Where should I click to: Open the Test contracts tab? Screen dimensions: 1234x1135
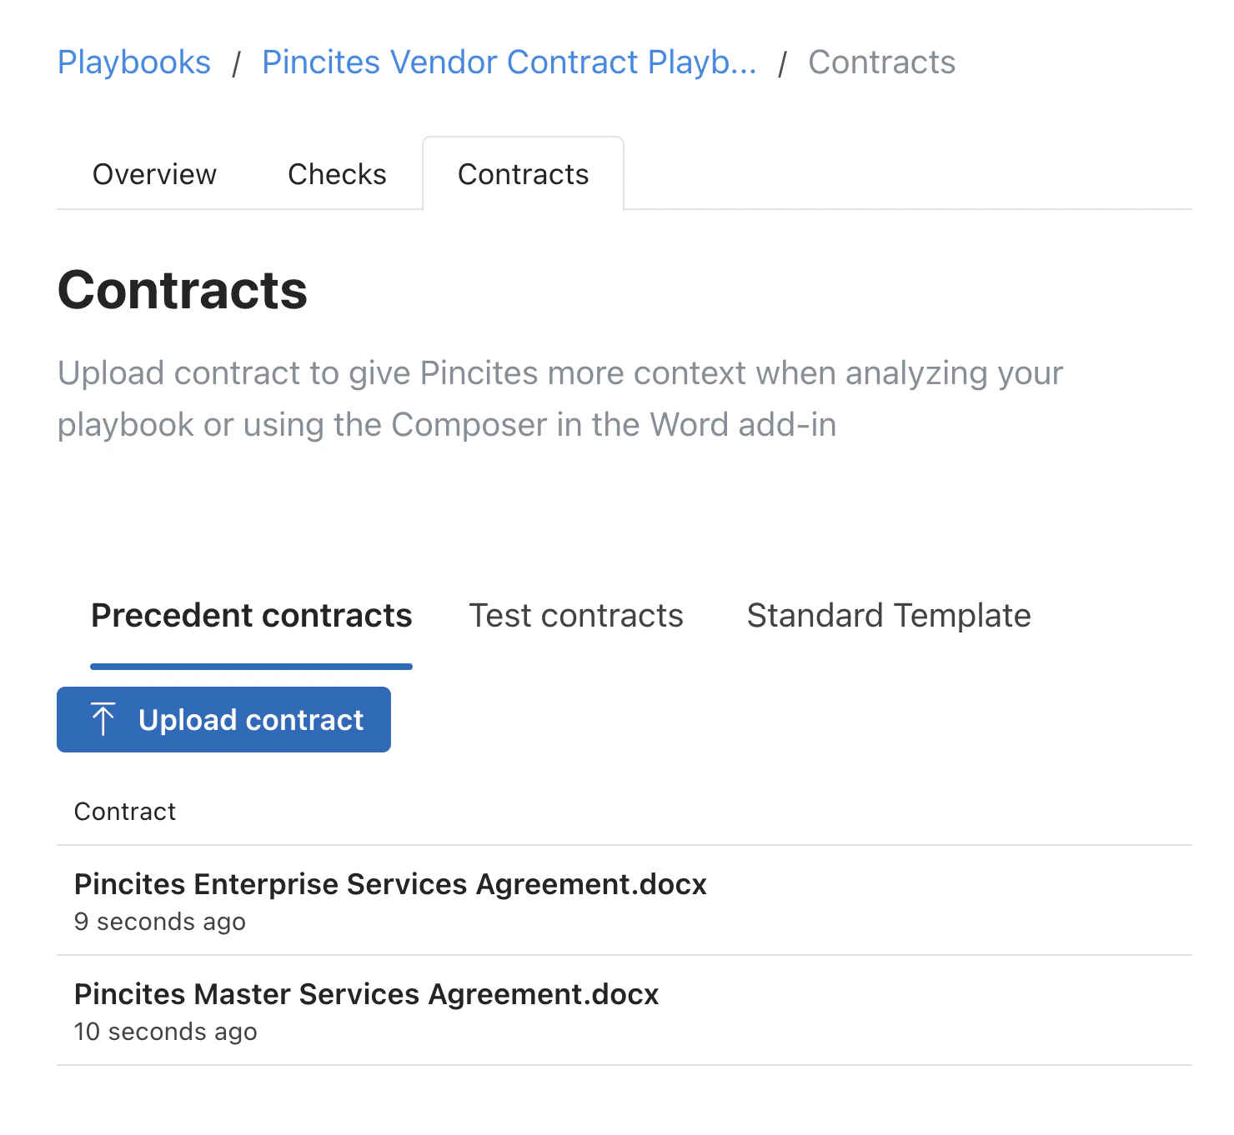(576, 616)
